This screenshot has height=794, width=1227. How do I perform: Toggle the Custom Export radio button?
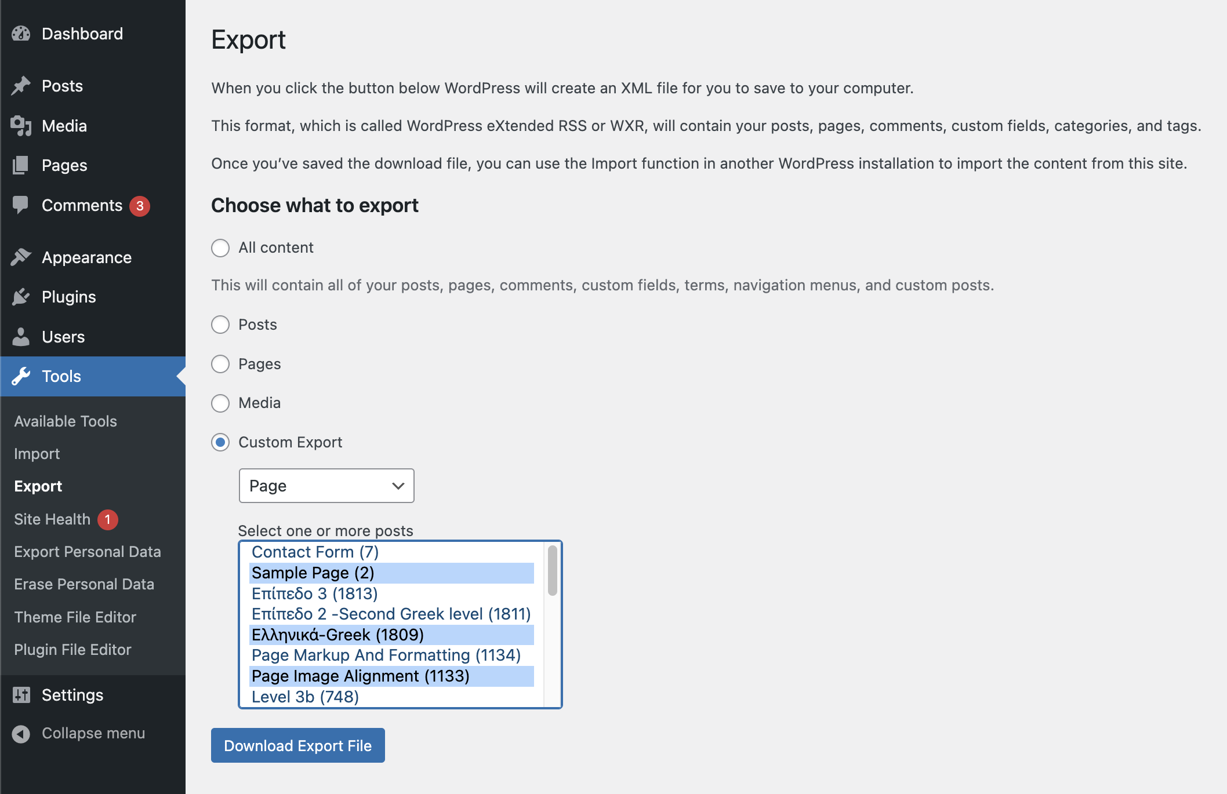point(220,442)
